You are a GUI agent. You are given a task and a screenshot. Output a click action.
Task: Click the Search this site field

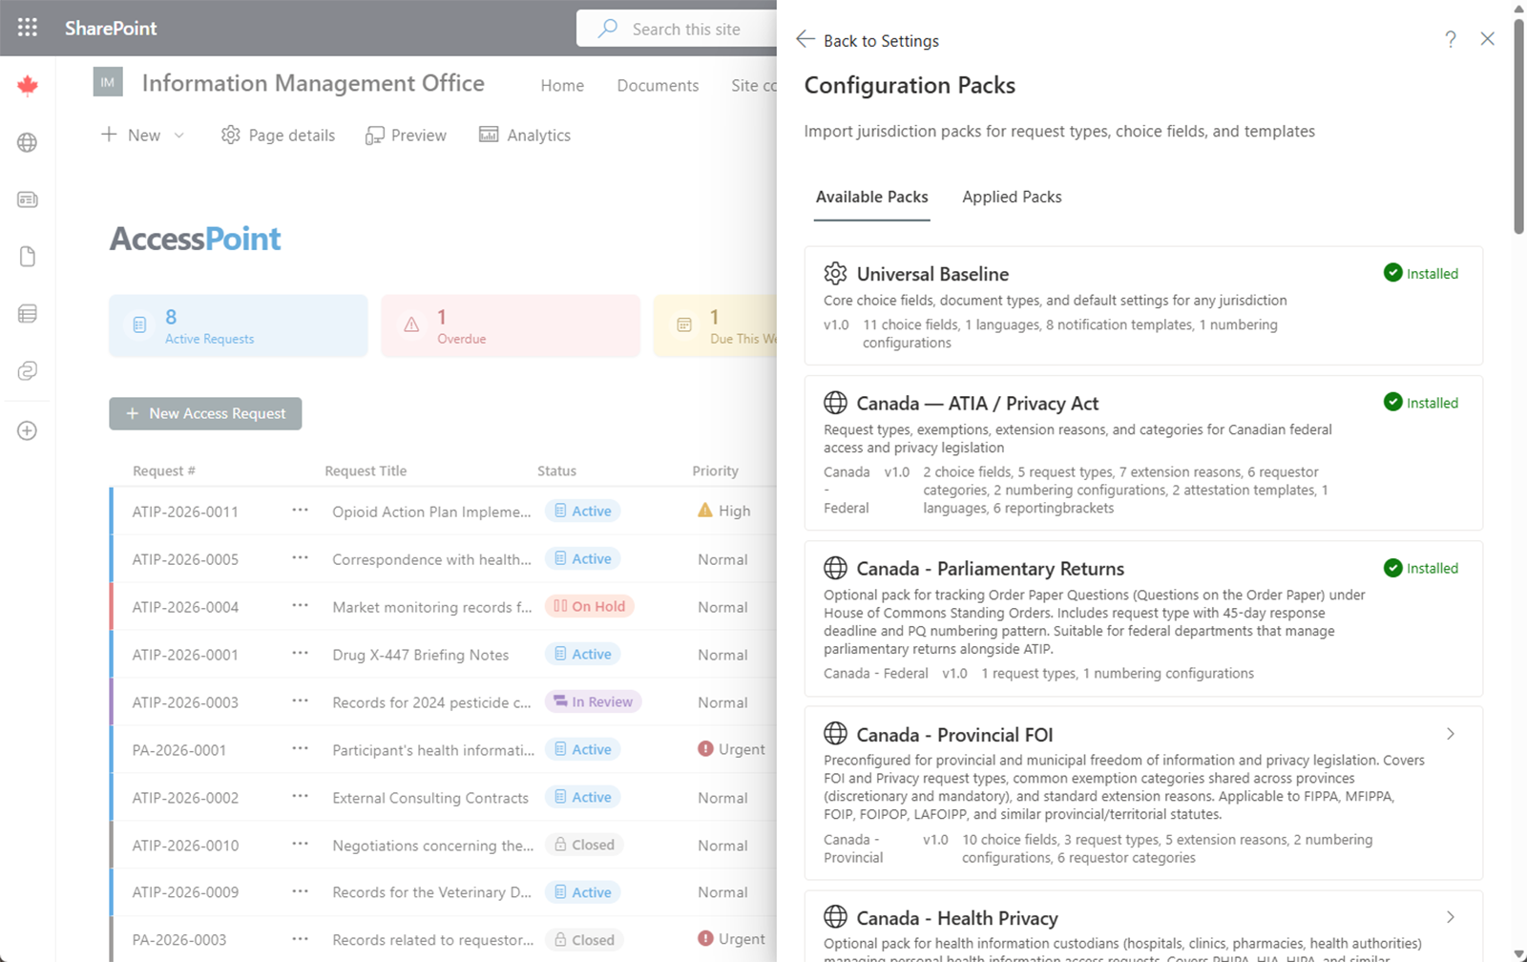687,29
